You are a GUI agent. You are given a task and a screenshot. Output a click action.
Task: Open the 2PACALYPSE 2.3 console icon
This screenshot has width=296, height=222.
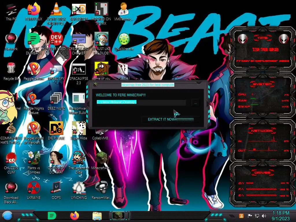click(x=79, y=74)
